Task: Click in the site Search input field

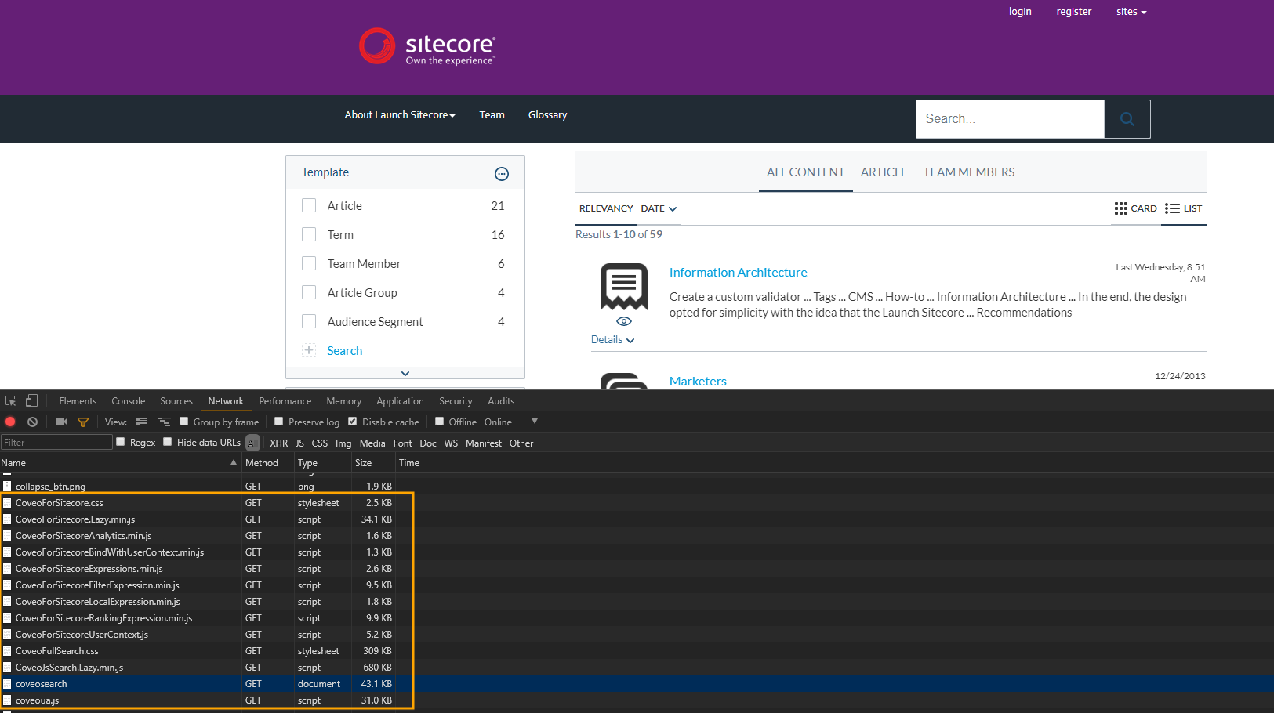Action: [x=1010, y=119]
